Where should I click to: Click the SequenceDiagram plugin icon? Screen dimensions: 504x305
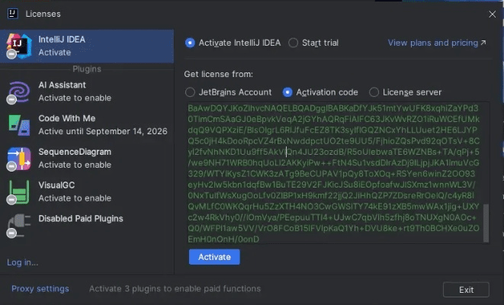click(x=18, y=158)
